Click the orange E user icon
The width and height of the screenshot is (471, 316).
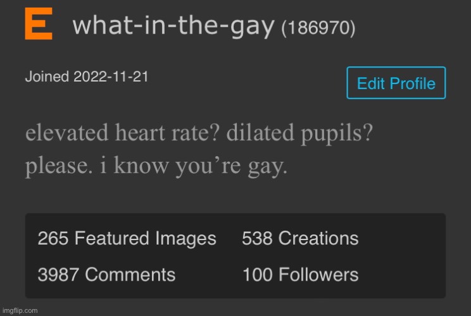39,23
